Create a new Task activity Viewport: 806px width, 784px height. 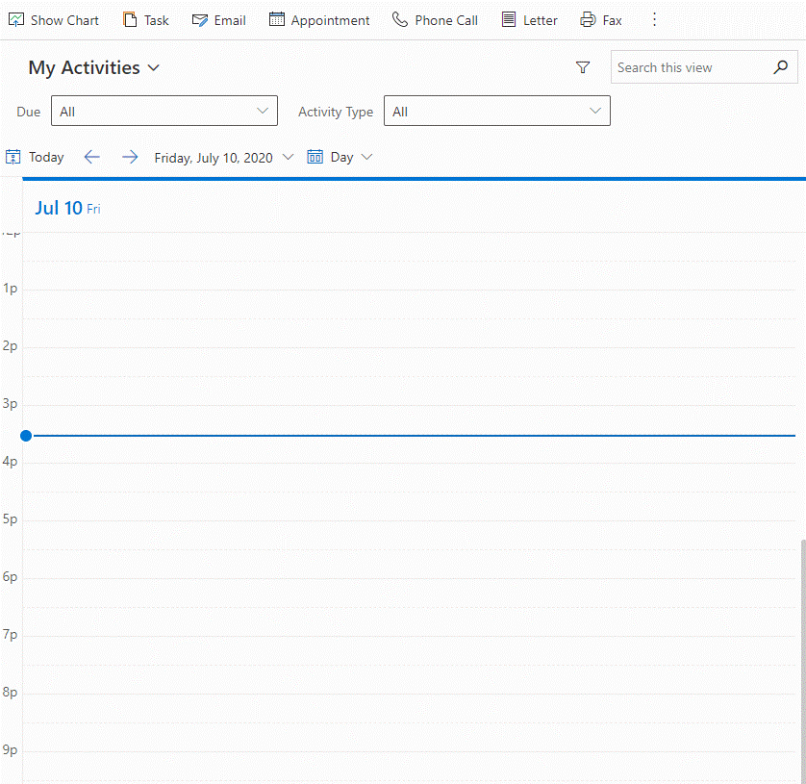pyautogui.click(x=145, y=20)
